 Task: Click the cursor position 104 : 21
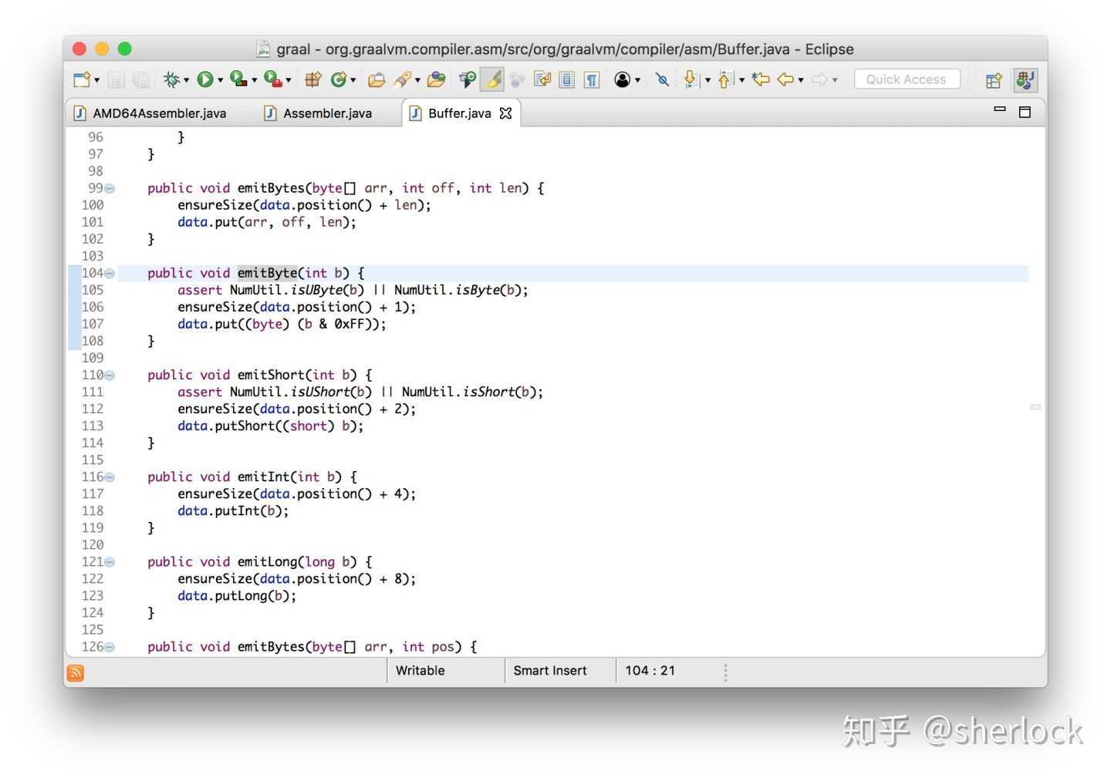(650, 671)
